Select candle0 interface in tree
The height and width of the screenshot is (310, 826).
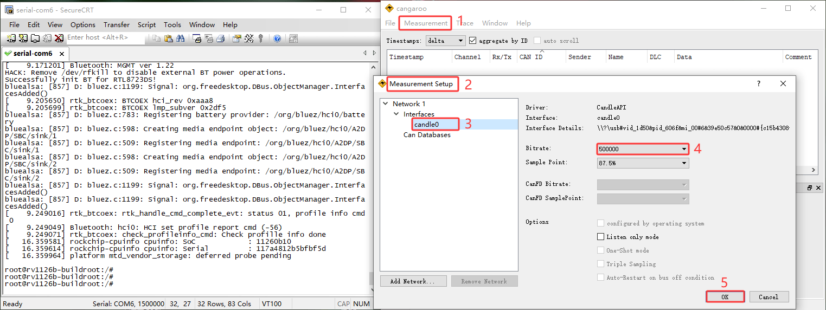[426, 125]
